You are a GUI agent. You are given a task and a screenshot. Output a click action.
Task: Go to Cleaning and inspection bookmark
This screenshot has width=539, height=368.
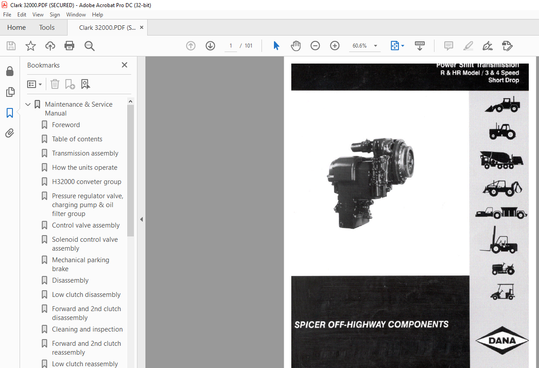click(87, 329)
